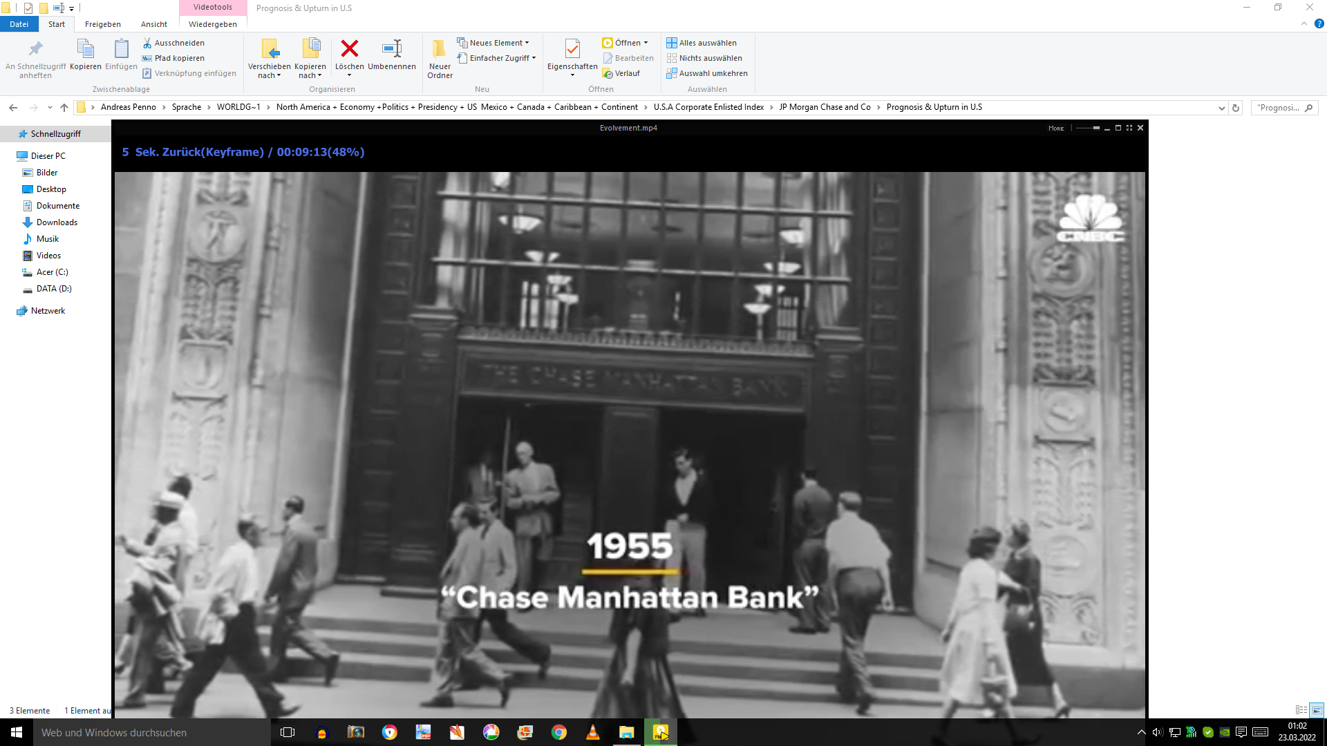Click Verlauf history button
Image resolution: width=1327 pixels, height=746 pixels.
(621, 73)
